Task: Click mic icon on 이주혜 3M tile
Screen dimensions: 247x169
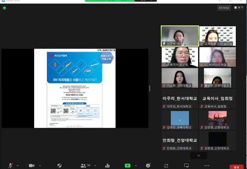Action: click(164, 44)
